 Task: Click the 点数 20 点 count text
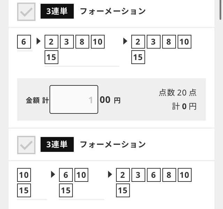coord(178,93)
